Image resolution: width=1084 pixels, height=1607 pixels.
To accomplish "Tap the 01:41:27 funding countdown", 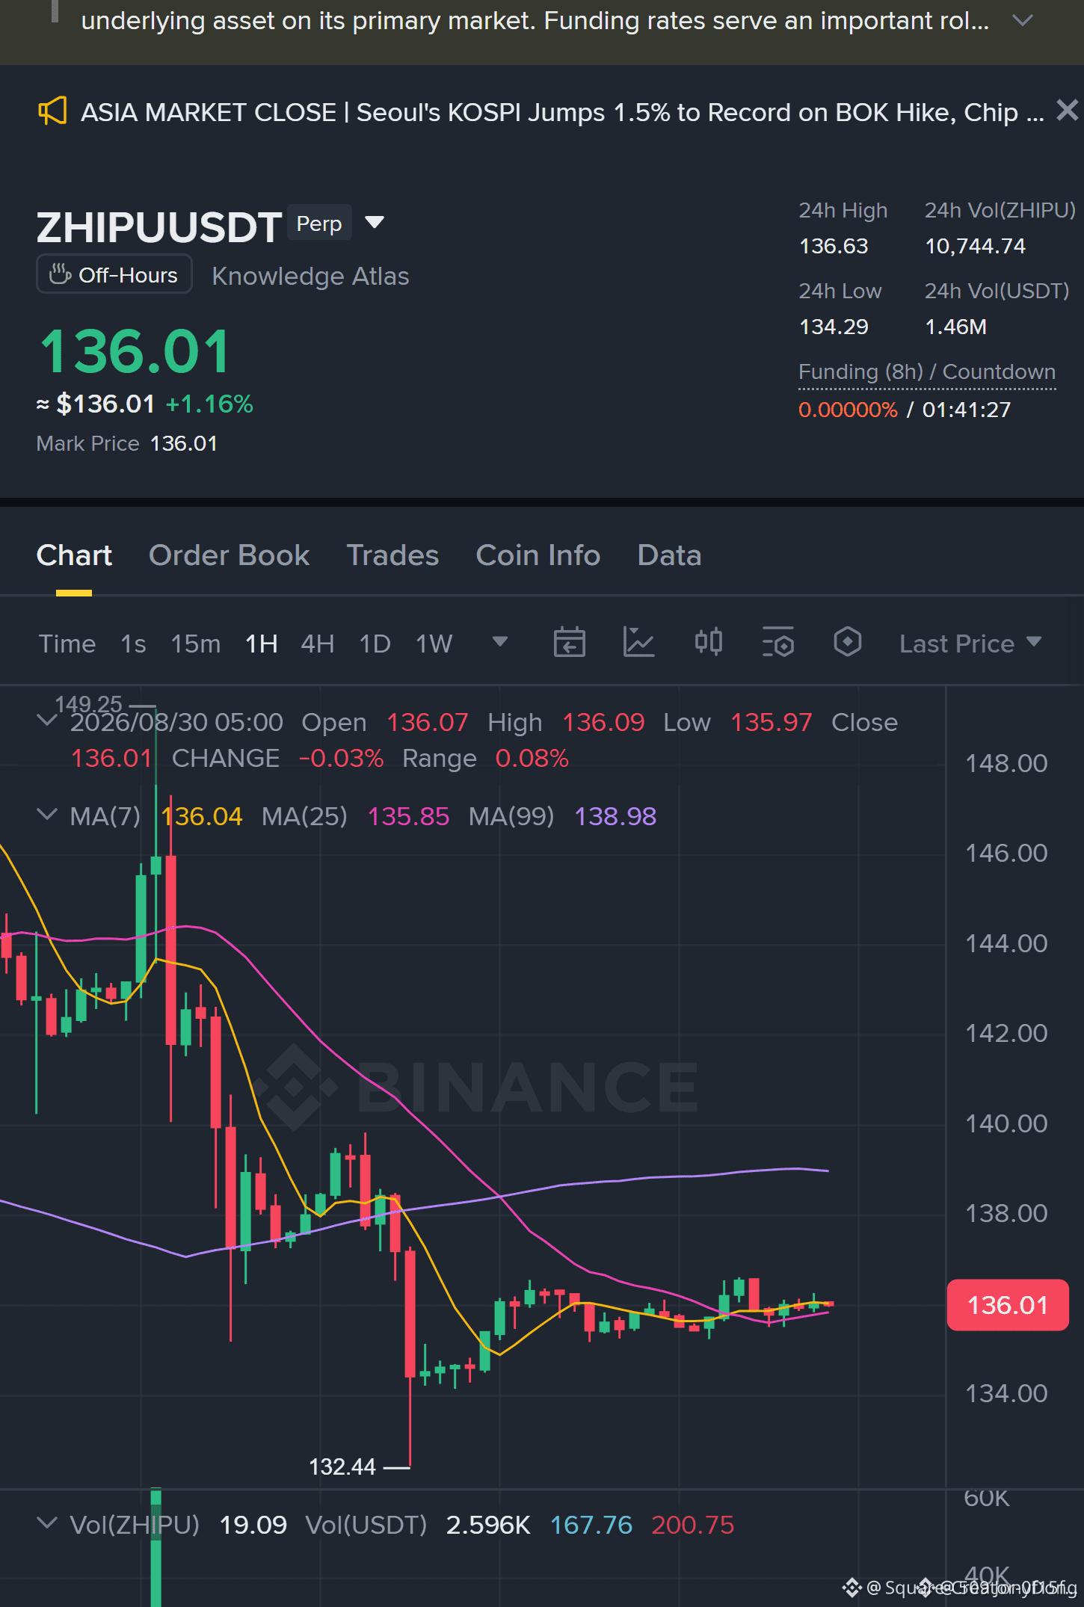I will [966, 410].
